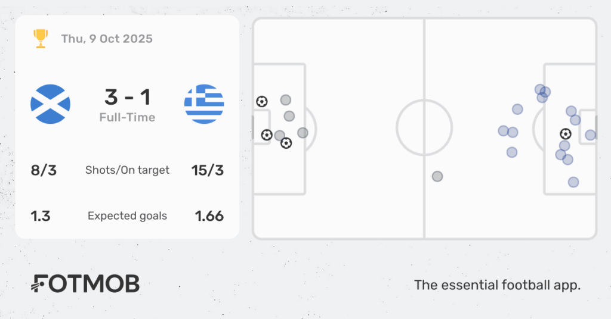Click the goal ball inside the left six-yard box
The image size is (611, 319).
pyautogui.click(x=267, y=135)
